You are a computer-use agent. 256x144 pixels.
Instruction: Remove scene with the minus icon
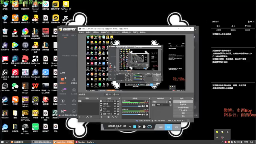tap(83, 117)
